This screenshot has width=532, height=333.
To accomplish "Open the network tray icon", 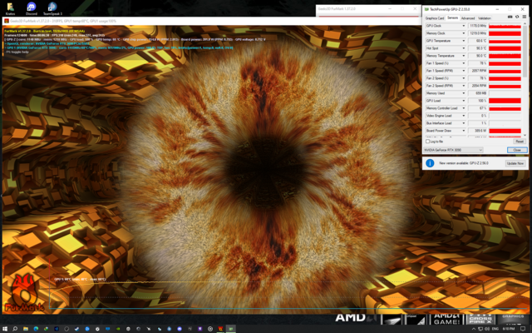I will coord(480,329).
